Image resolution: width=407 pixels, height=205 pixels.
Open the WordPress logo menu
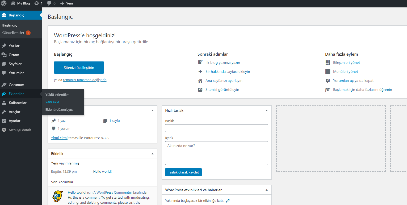tap(4, 3)
